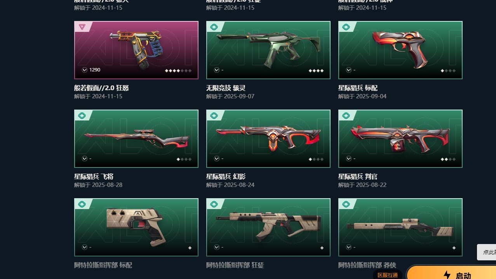
Task: Click the 点此 popup at right edge
Action: 487,252
